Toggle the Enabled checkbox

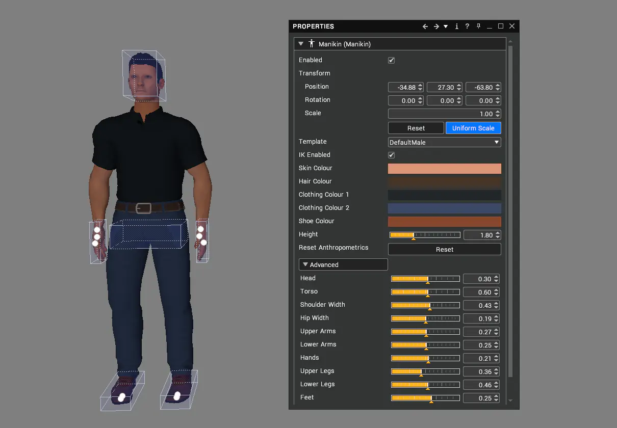[x=392, y=60]
